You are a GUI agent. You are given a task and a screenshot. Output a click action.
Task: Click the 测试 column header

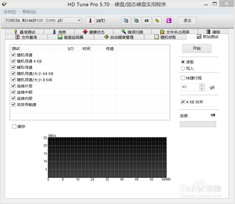[32, 49]
